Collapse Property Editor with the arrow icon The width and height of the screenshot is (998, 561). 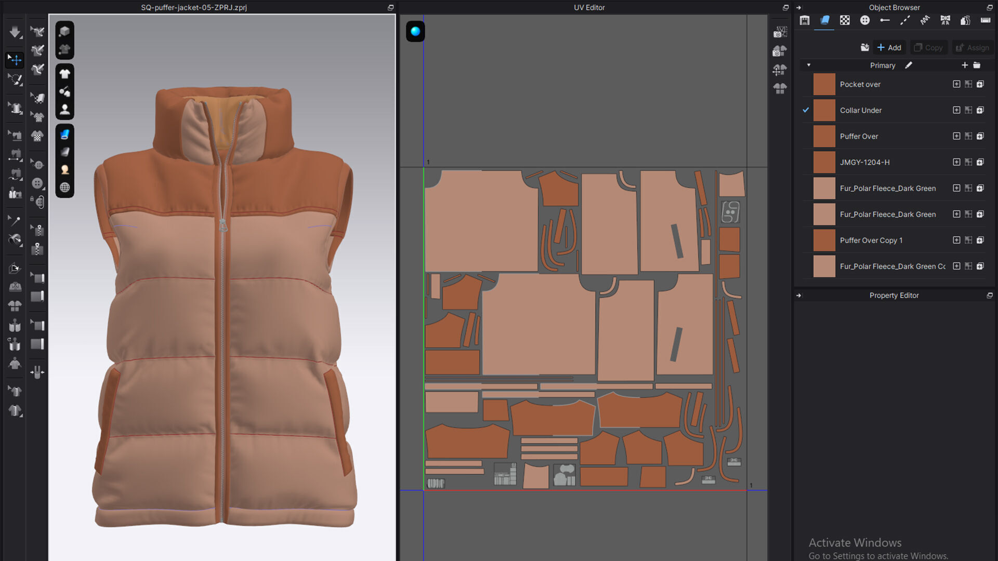point(799,295)
